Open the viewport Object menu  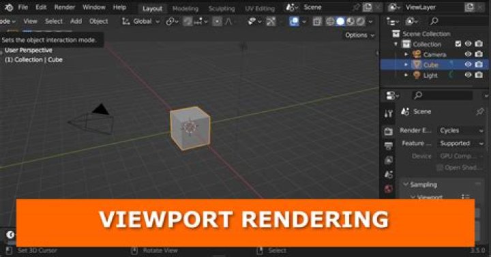(98, 21)
